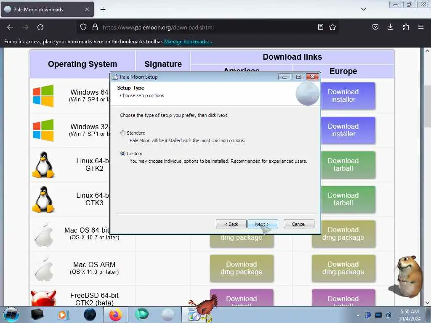Reload the Pale Moon downloads page
The image size is (431, 323).
(40, 27)
